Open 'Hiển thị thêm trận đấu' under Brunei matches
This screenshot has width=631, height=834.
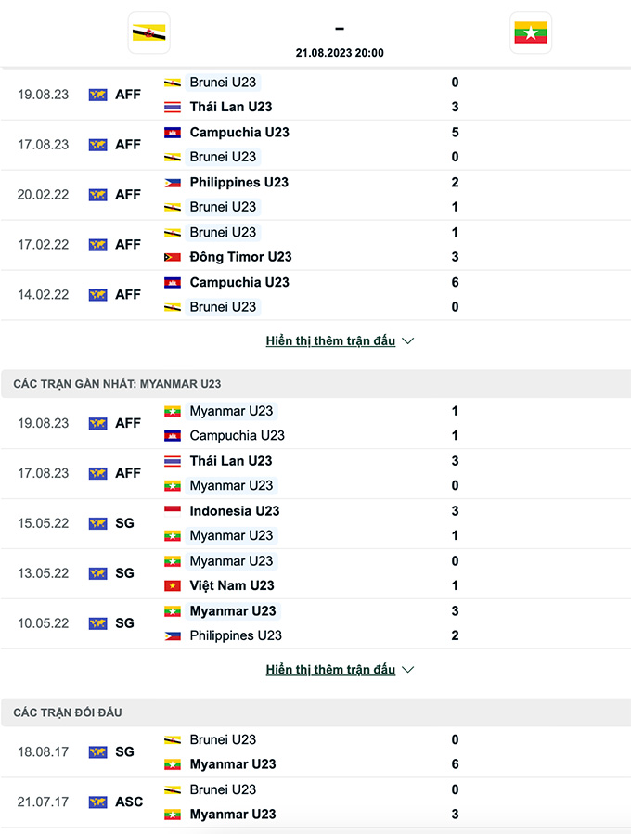[330, 341]
